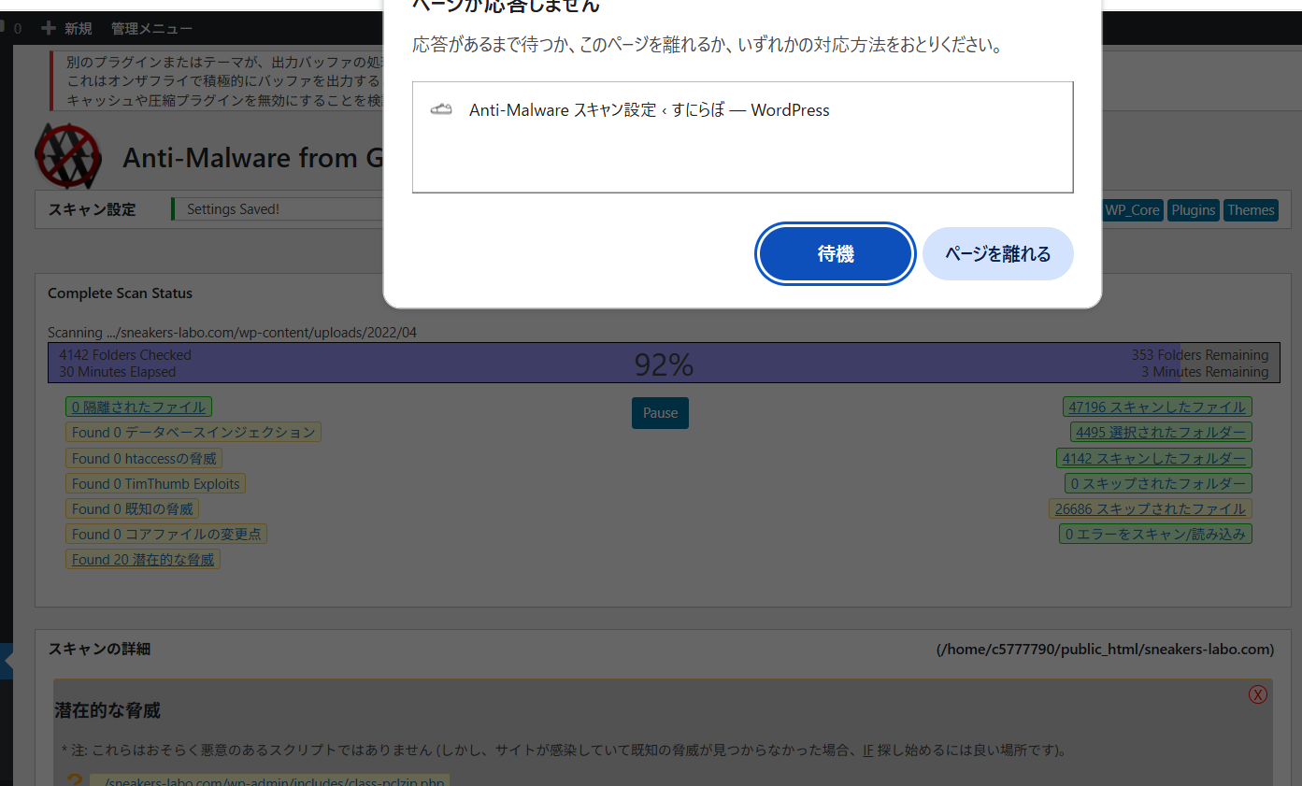This screenshot has width=1302, height=786.
Task: Select the unresponsive Anti-Malware page entry in dialog
Action: (x=742, y=110)
